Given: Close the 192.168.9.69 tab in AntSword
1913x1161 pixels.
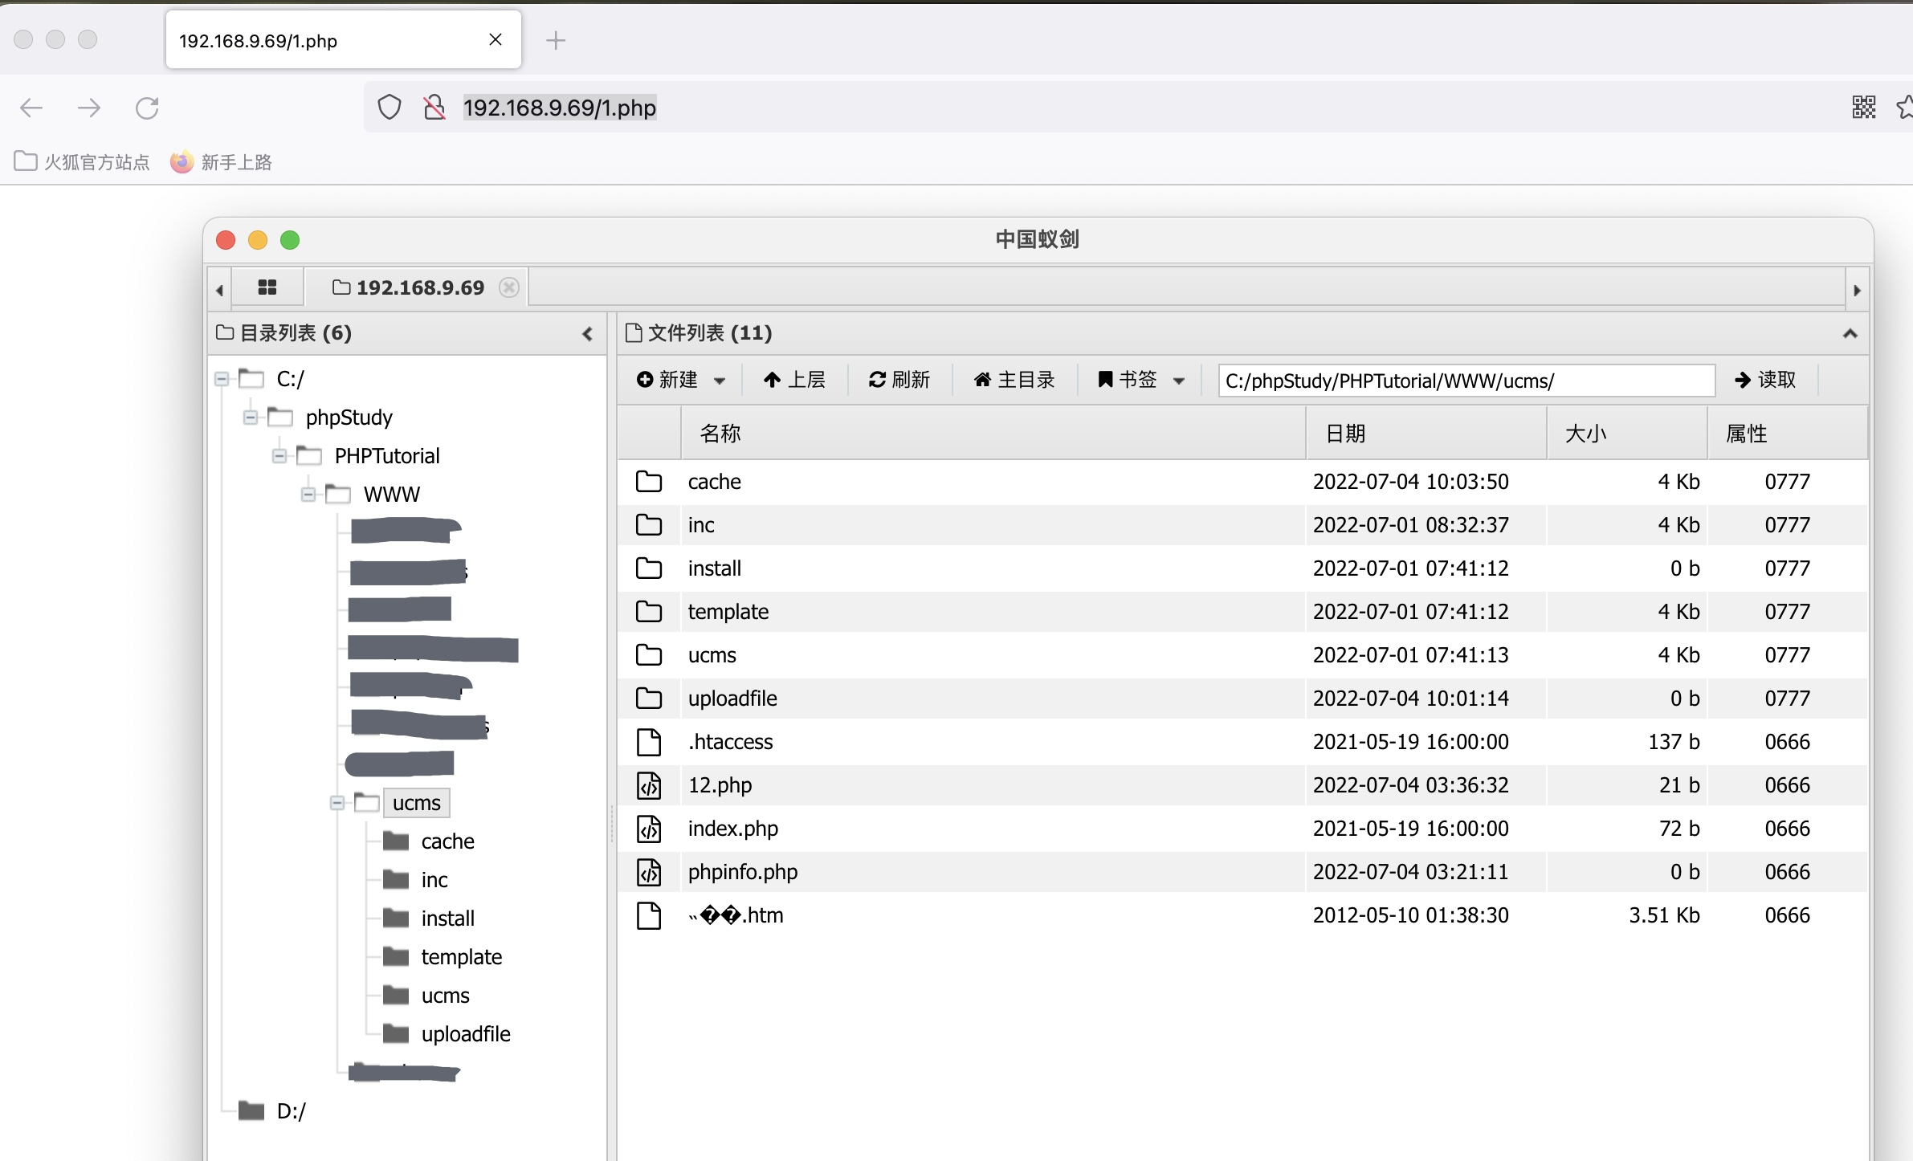Looking at the screenshot, I should click(509, 287).
